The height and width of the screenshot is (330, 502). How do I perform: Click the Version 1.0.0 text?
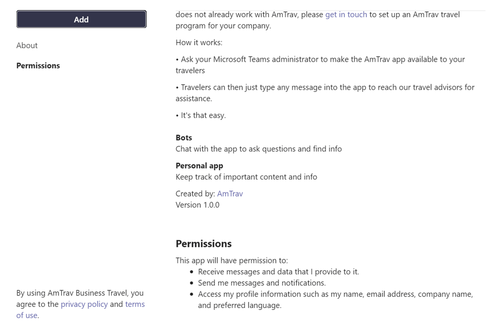tap(197, 205)
